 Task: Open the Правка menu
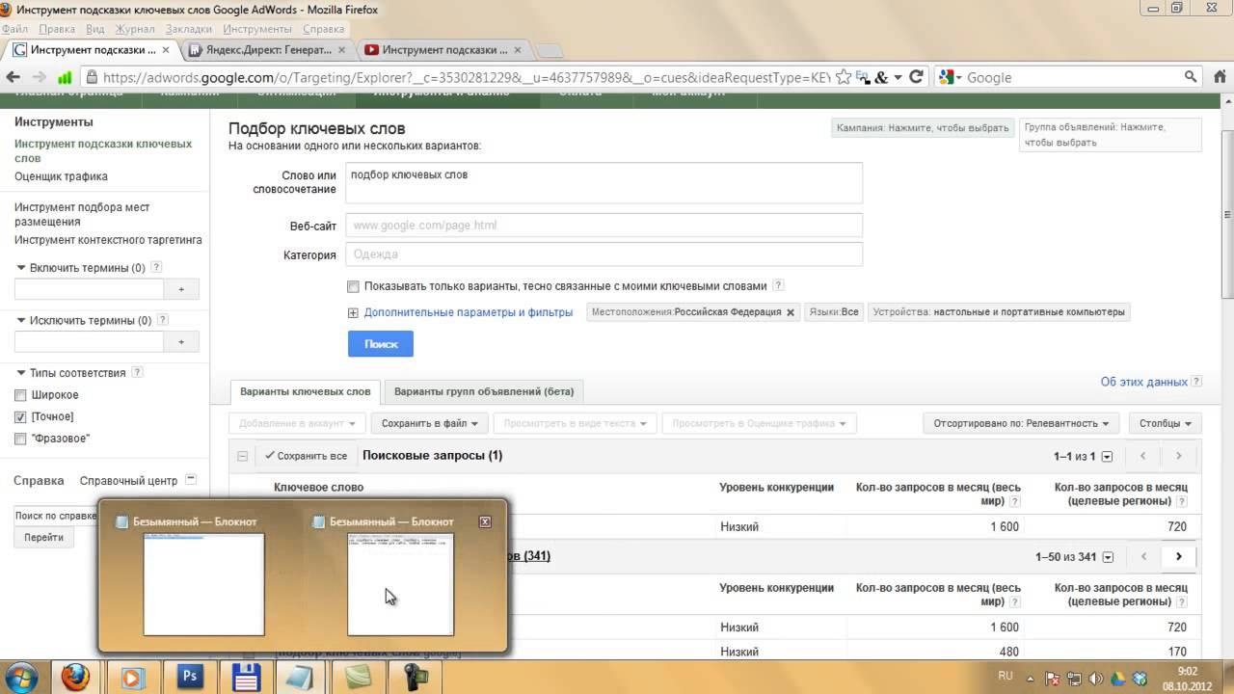(x=58, y=29)
